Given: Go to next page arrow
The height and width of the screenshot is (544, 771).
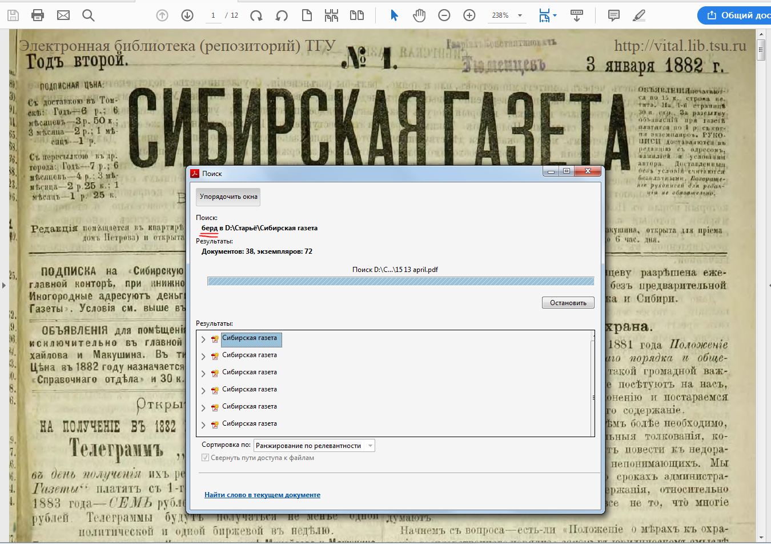Looking at the screenshot, I should [187, 15].
